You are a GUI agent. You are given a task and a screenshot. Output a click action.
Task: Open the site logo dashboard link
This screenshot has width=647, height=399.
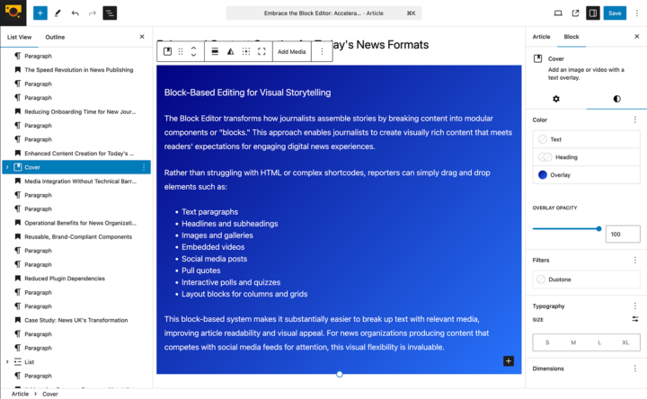(x=13, y=13)
